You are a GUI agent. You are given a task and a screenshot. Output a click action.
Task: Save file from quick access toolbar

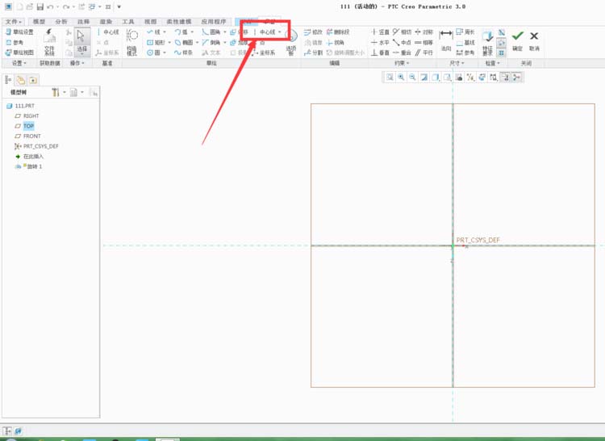tap(40, 7)
